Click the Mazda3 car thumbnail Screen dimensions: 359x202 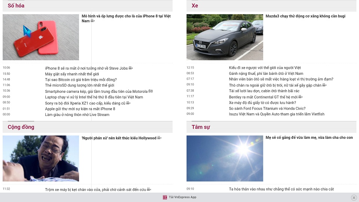pos(225,37)
